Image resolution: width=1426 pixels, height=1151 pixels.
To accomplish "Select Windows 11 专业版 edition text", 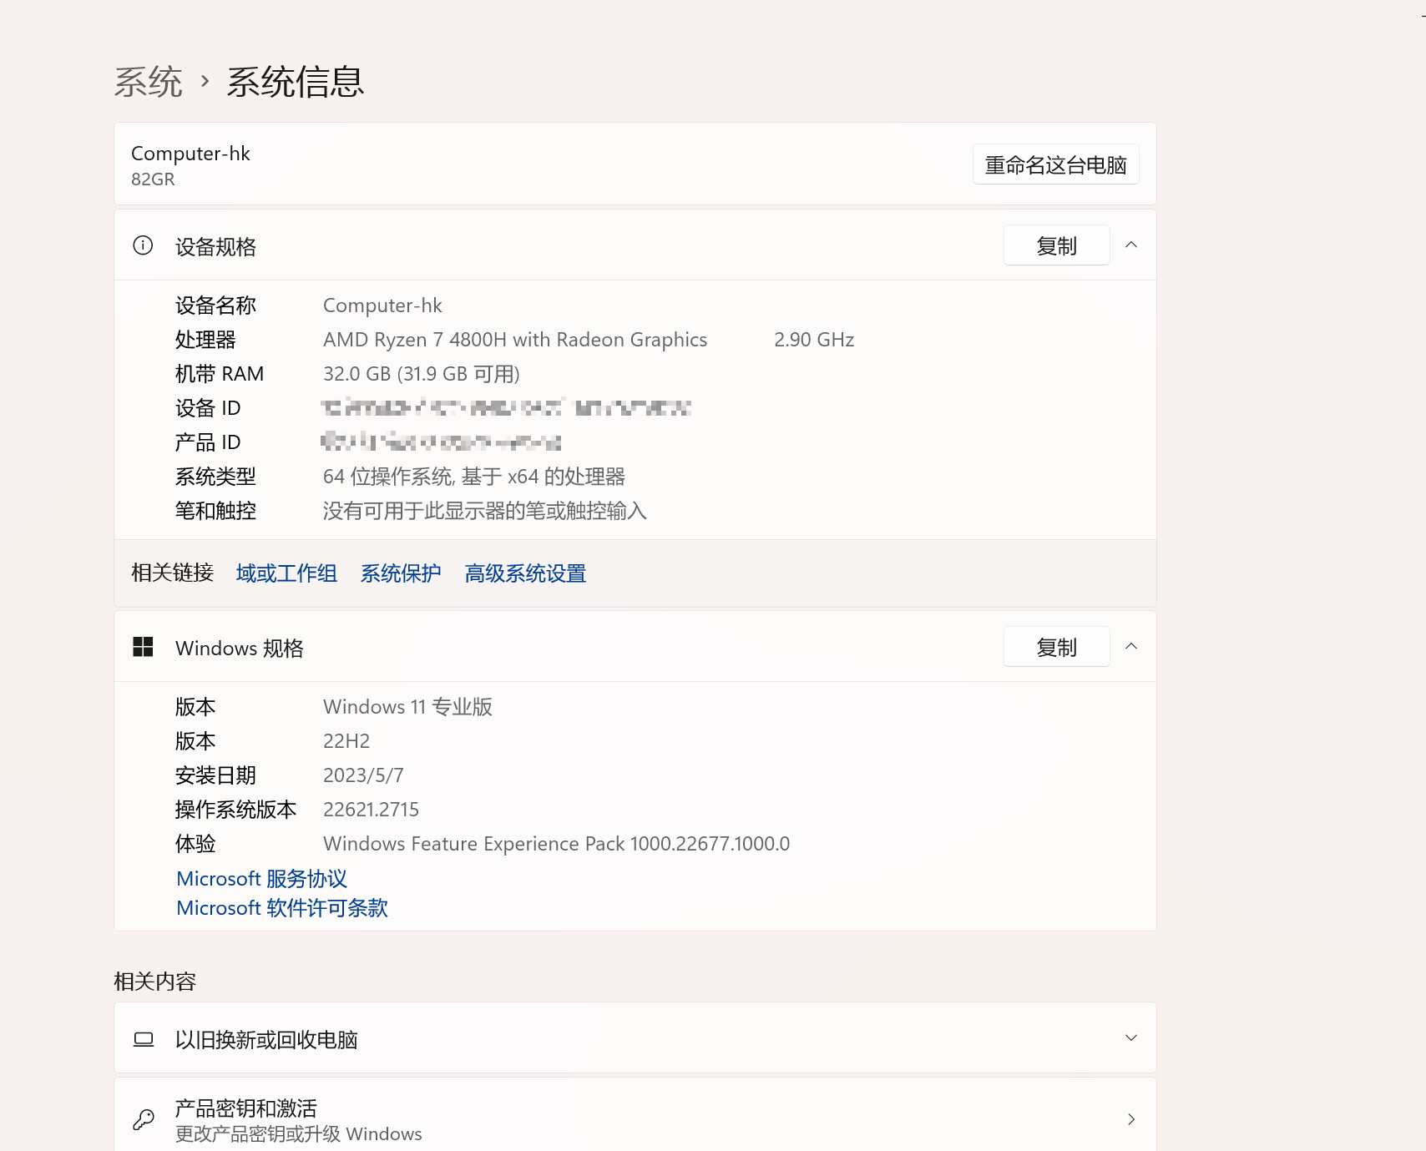I will click(x=407, y=707).
